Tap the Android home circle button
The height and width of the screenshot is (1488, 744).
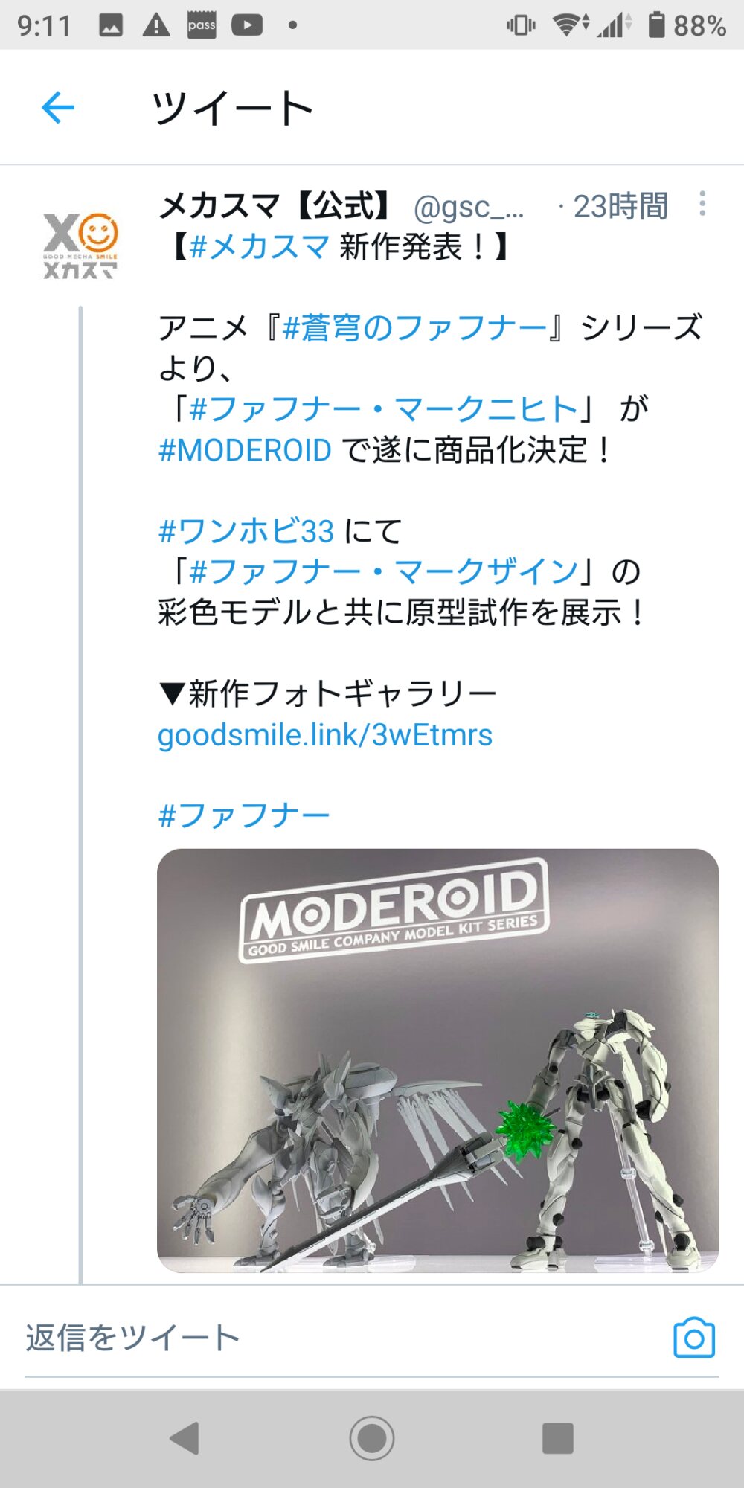(372, 1437)
